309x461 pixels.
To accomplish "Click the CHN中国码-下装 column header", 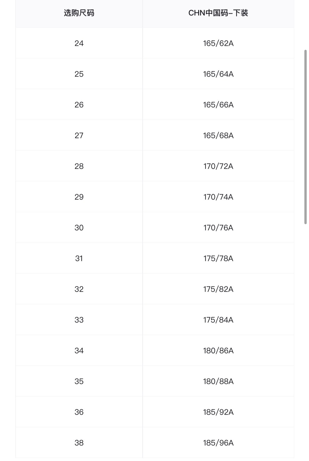I will coord(218,13).
